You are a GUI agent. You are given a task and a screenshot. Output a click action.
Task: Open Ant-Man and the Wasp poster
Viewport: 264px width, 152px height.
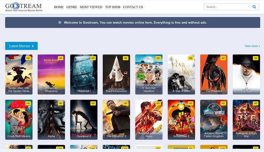tap(149, 120)
